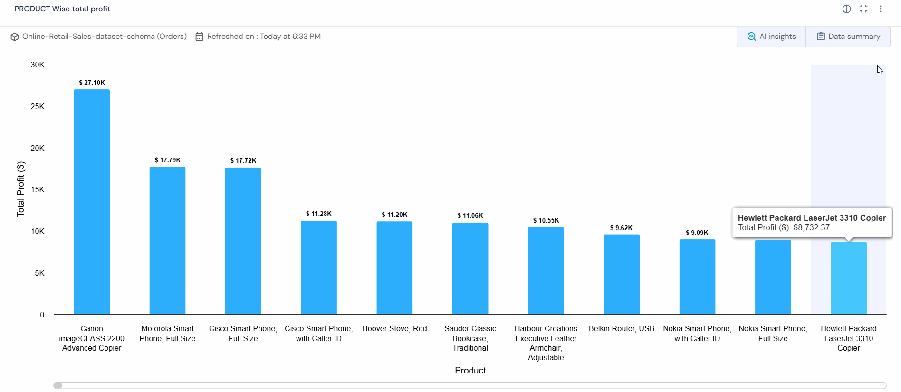Open AI insights panel
The image size is (901, 392).
pyautogui.click(x=771, y=37)
